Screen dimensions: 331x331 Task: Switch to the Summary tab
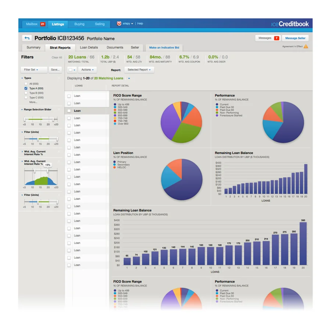33,47
